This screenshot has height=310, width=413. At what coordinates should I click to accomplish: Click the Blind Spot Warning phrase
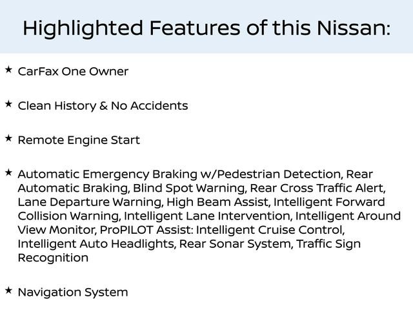pos(188,189)
